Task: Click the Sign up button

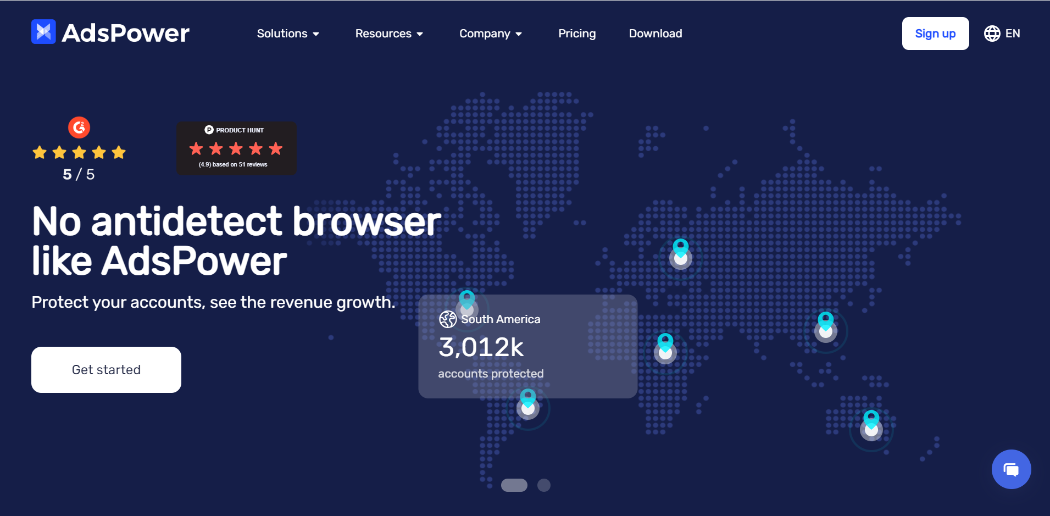Action: coord(935,34)
